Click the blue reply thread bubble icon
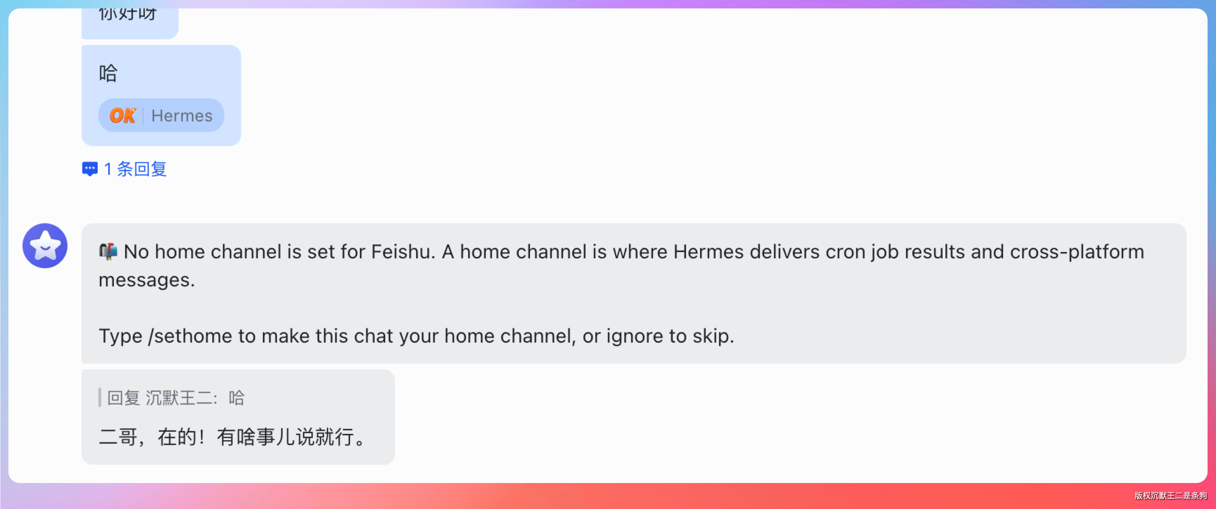This screenshot has width=1216, height=509. click(90, 169)
